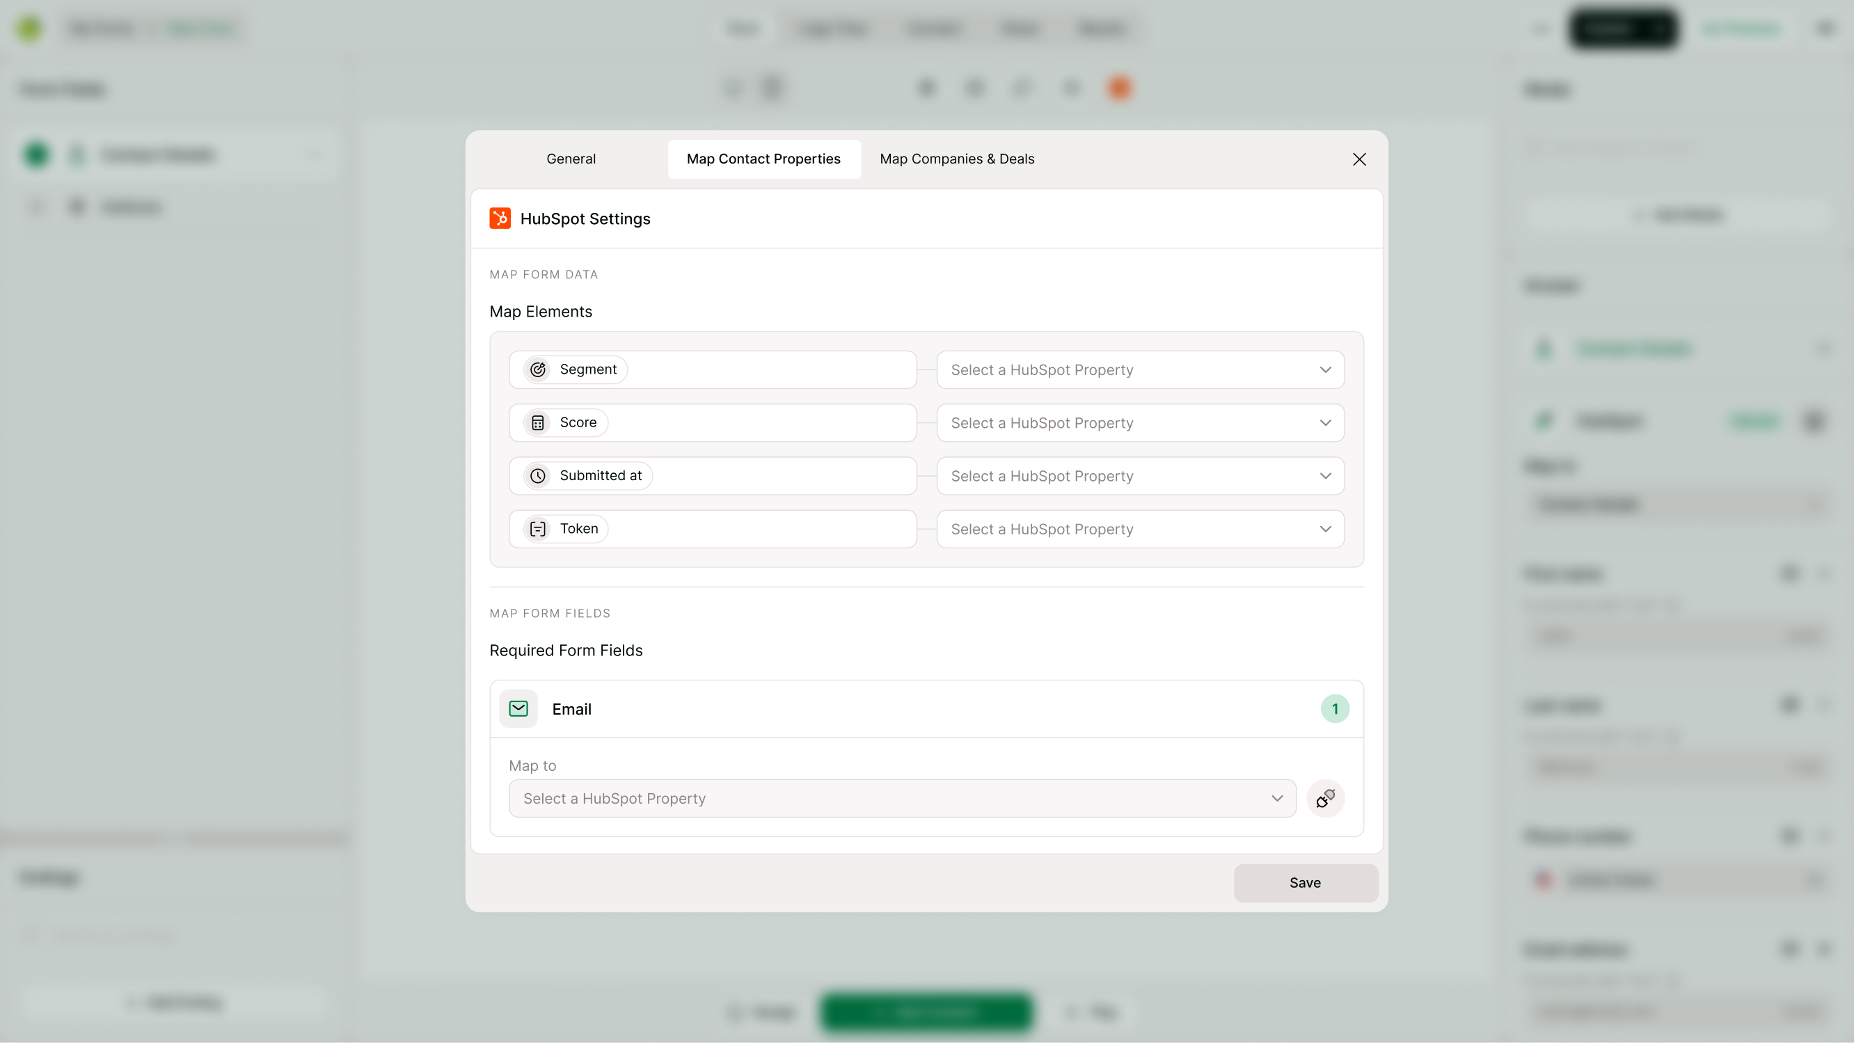This screenshot has width=1854, height=1043.
Task: Click the Token form icon
Action: (x=538, y=529)
